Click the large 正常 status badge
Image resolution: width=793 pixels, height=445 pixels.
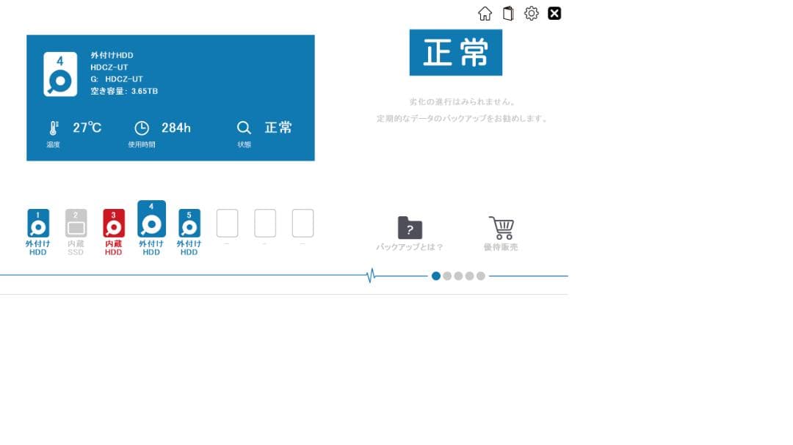455,53
